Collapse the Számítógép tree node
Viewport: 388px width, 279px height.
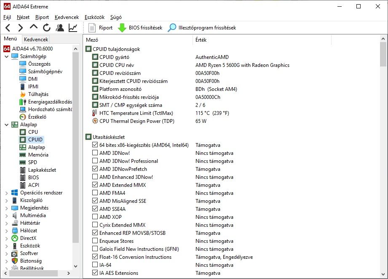(x=6, y=56)
